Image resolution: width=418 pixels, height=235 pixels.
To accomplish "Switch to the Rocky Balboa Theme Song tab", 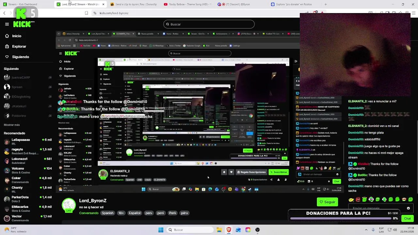I will pos(187,4).
